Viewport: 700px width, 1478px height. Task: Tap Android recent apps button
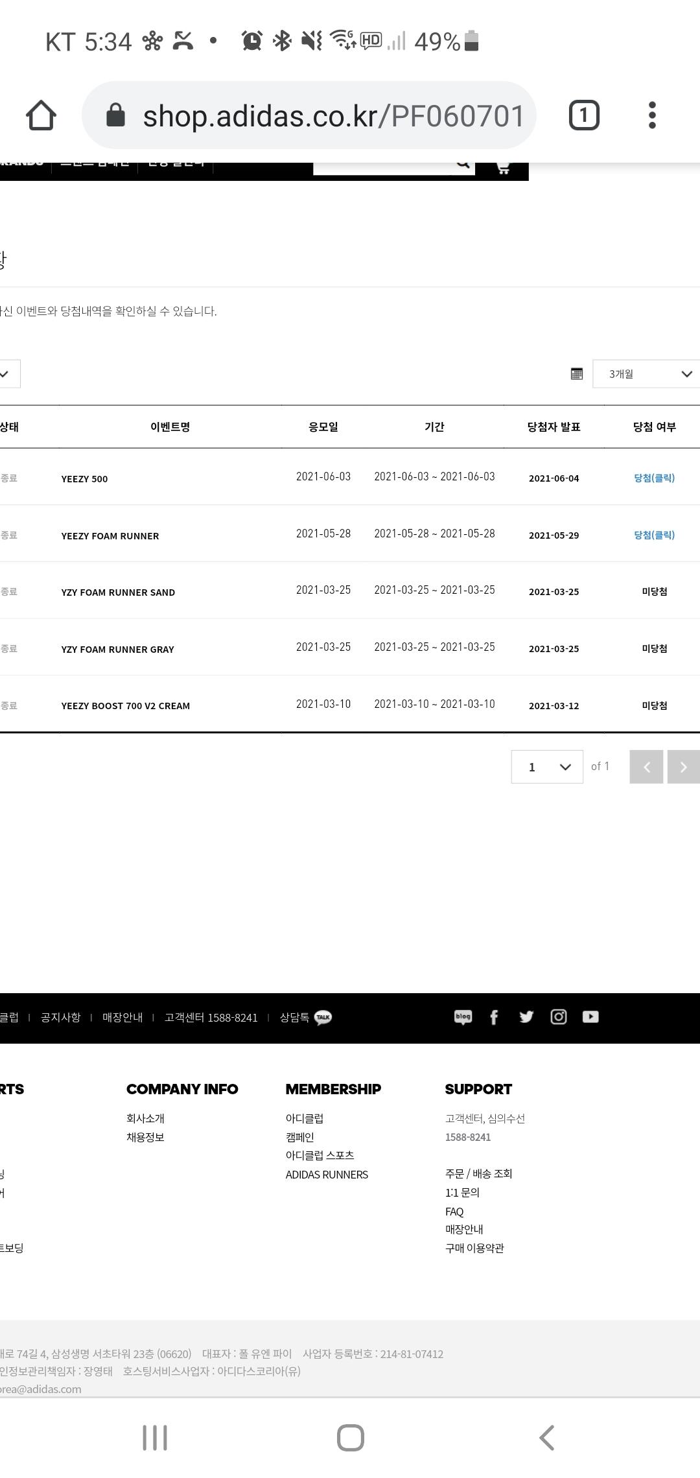tap(155, 1437)
